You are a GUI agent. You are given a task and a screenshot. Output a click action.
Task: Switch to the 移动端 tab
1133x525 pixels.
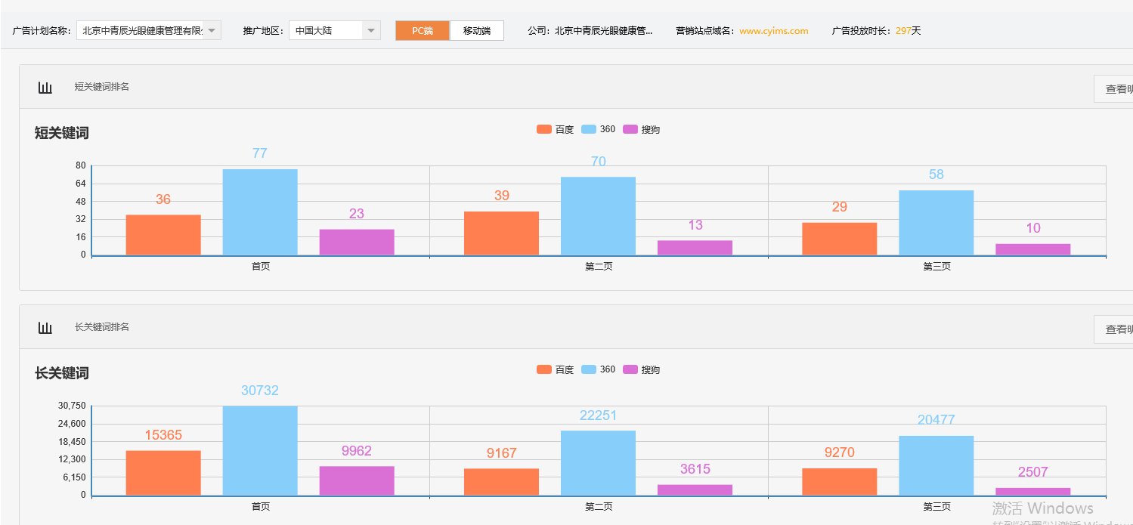(x=477, y=30)
